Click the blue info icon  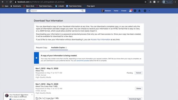click(36, 58)
